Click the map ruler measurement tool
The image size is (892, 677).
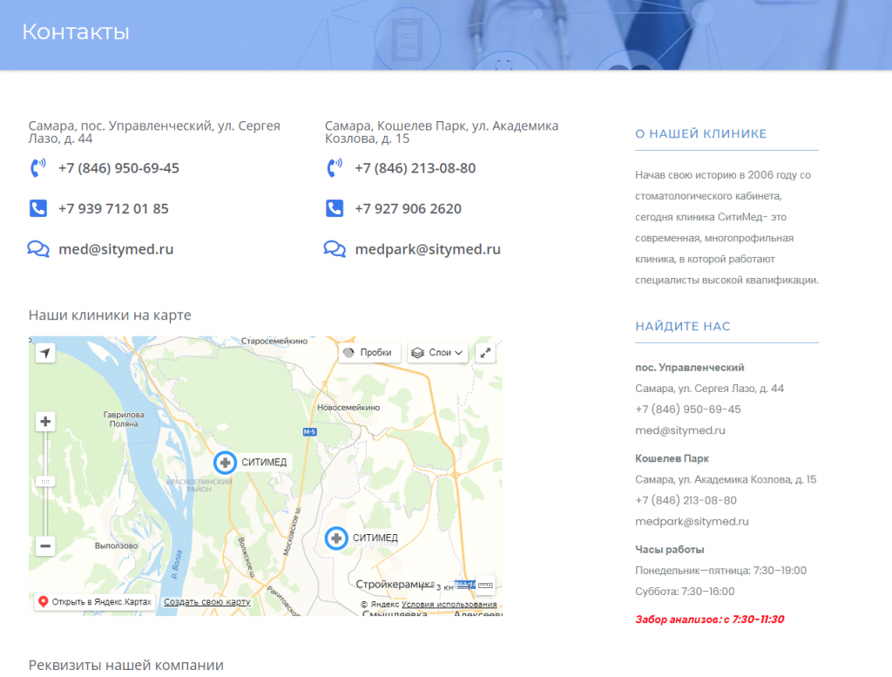[485, 585]
